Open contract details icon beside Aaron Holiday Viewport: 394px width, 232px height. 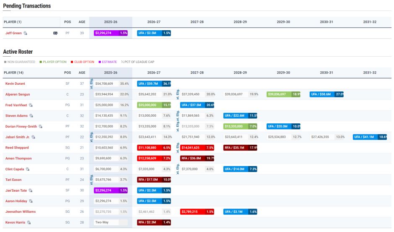tap(31, 201)
